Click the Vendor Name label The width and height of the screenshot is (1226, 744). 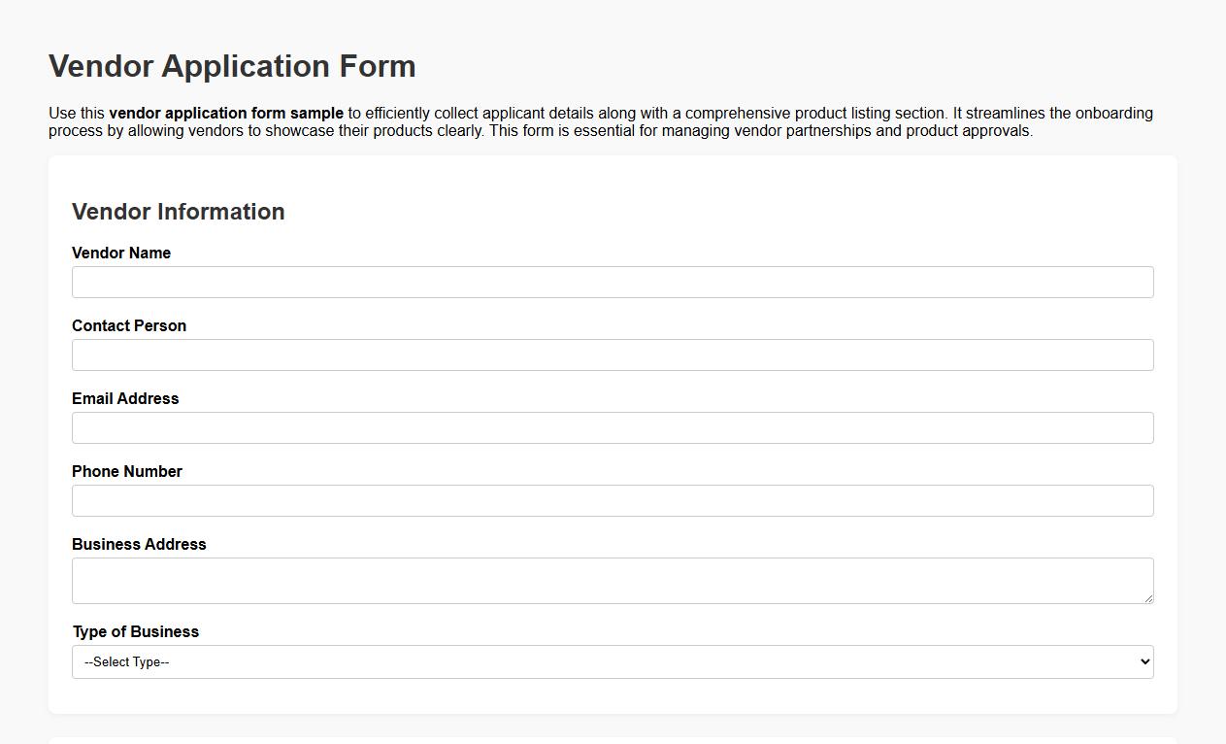(121, 253)
